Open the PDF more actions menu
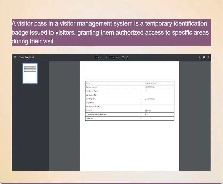The image size is (223, 184). coord(208,57)
